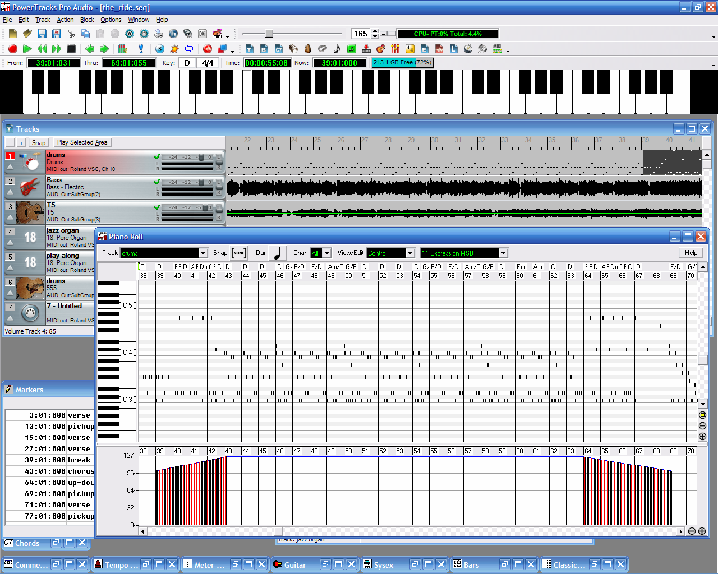Stop playback with the black square button
Screen dimensions: 718x574
tap(71, 49)
